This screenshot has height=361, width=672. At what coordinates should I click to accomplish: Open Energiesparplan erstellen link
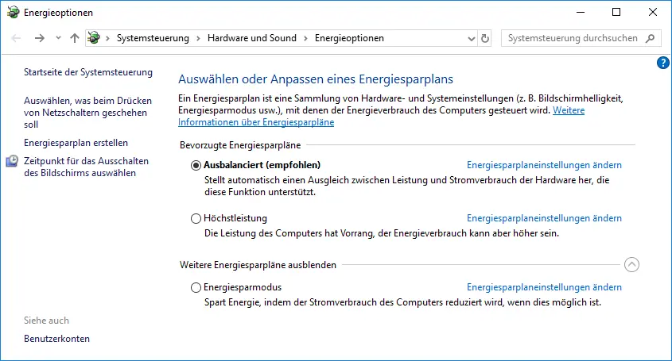click(76, 143)
